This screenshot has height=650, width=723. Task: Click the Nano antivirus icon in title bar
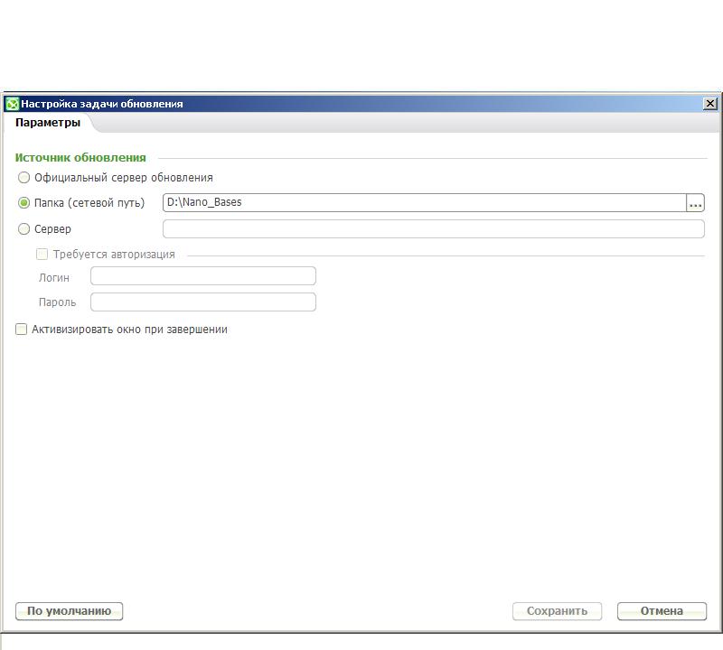pyautogui.click(x=12, y=104)
